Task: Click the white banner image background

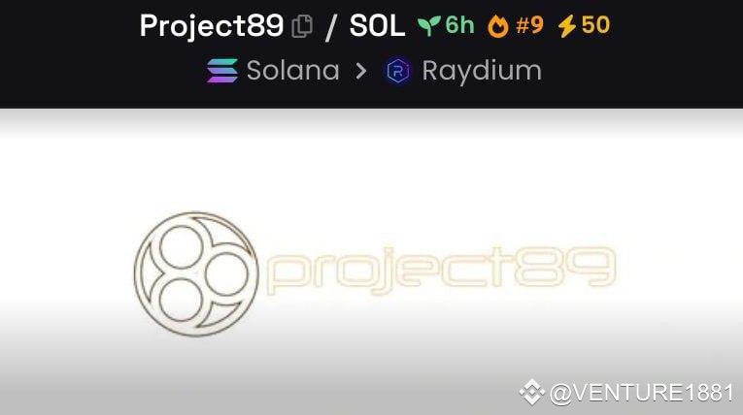Action: [371, 262]
